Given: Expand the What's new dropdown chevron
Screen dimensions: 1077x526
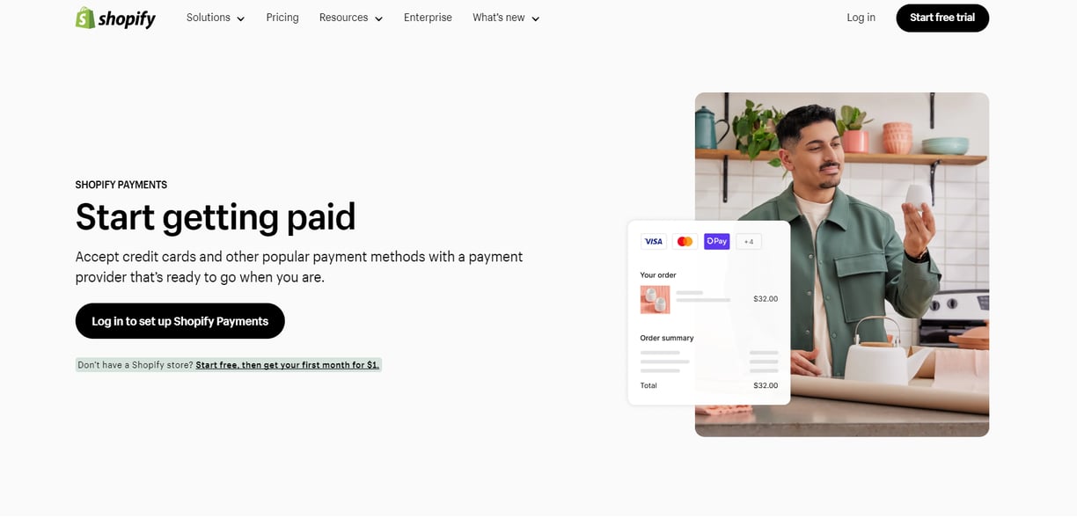Looking at the screenshot, I should coord(535,18).
